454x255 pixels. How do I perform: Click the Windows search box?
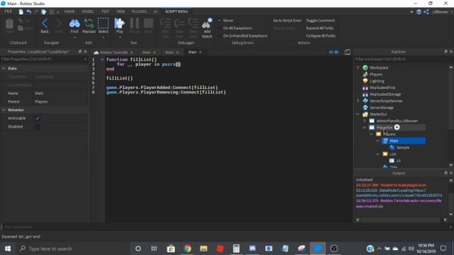(74, 249)
